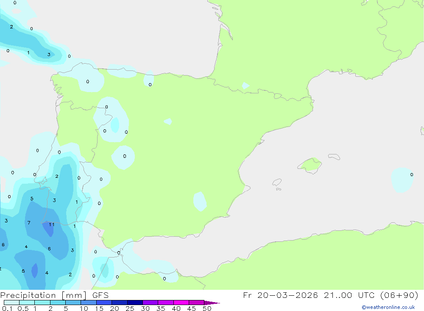This screenshot has width=424, height=311.
Task: Click the 0.5–1 mm legend color swatch
Action: point(27,303)
